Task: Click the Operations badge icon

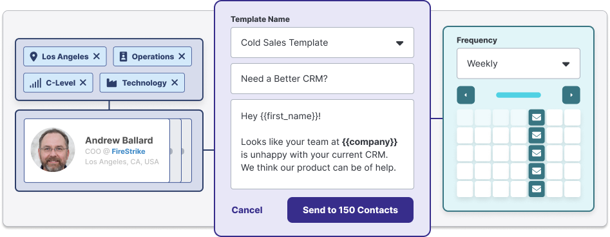Action: [x=123, y=57]
